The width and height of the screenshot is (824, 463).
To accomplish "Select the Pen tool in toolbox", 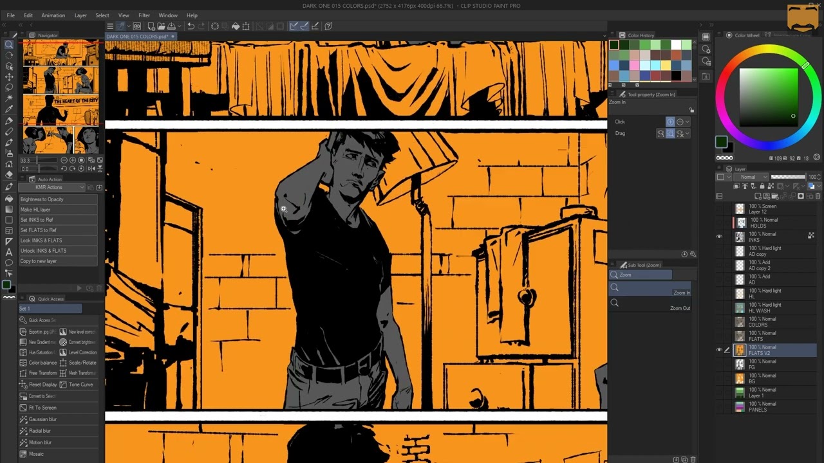I will (9, 121).
